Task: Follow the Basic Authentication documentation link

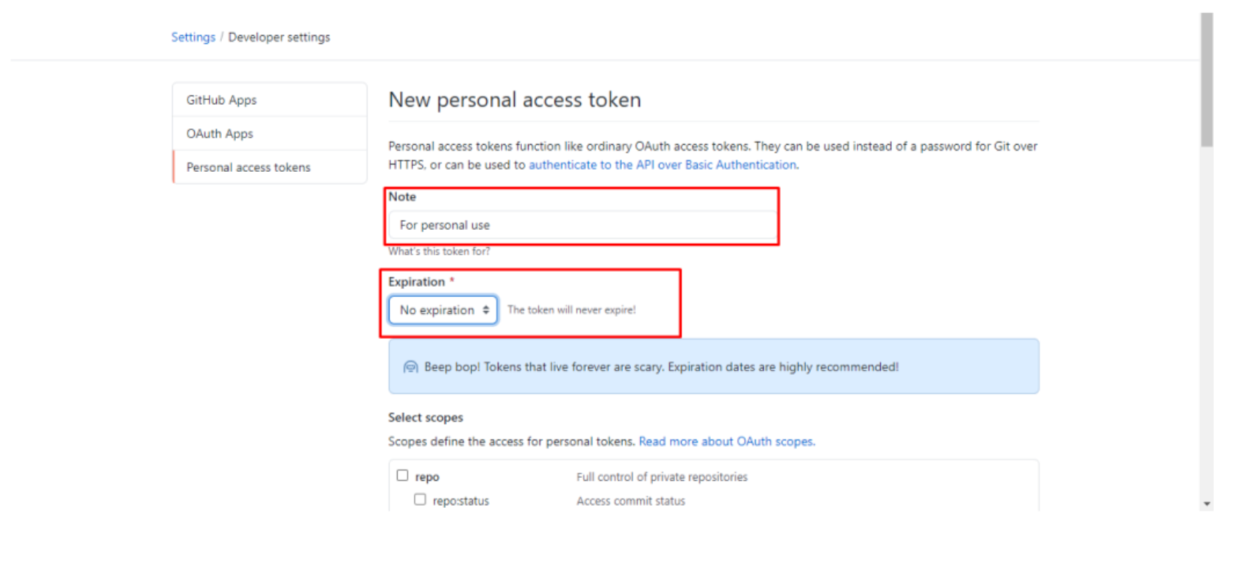Action: (662, 165)
